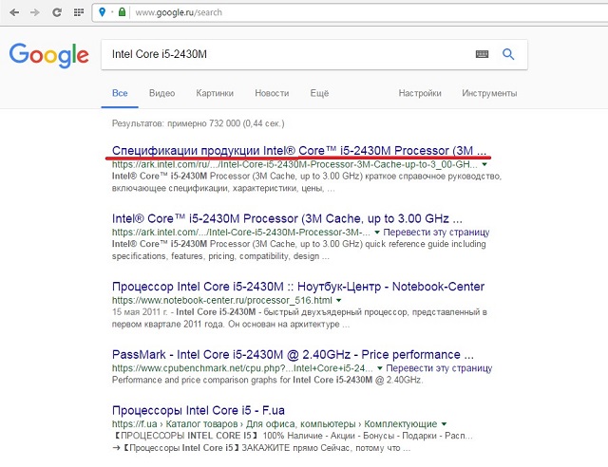The width and height of the screenshot is (608, 467).
Task: Open Спецификации продукции Intel Core i5-2430M result
Action: (299, 150)
